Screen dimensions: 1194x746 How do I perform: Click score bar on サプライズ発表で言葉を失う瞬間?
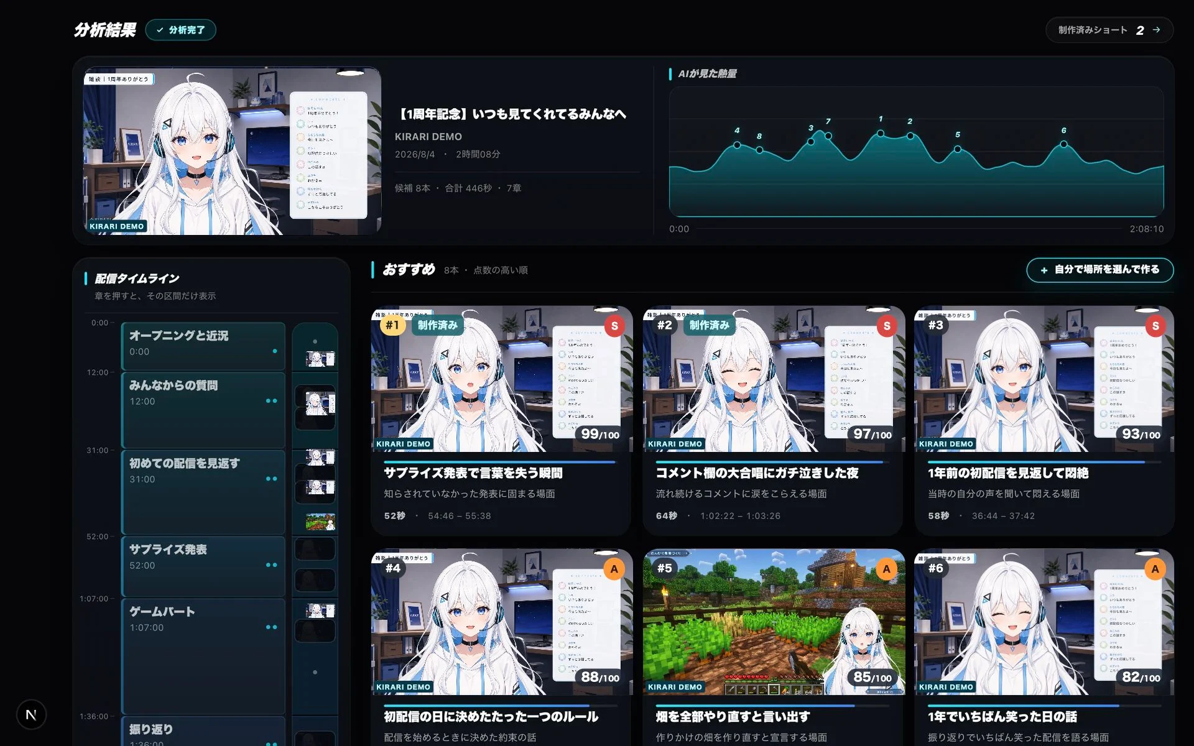click(x=501, y=462)
